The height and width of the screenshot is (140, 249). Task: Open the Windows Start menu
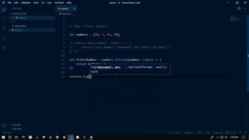pyautogui.click(x=3, y=137)
